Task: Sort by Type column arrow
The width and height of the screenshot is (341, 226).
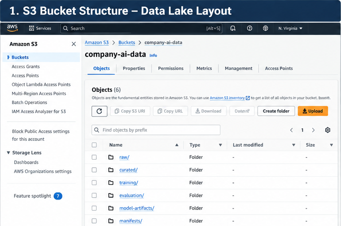Action: click(220, 145)
